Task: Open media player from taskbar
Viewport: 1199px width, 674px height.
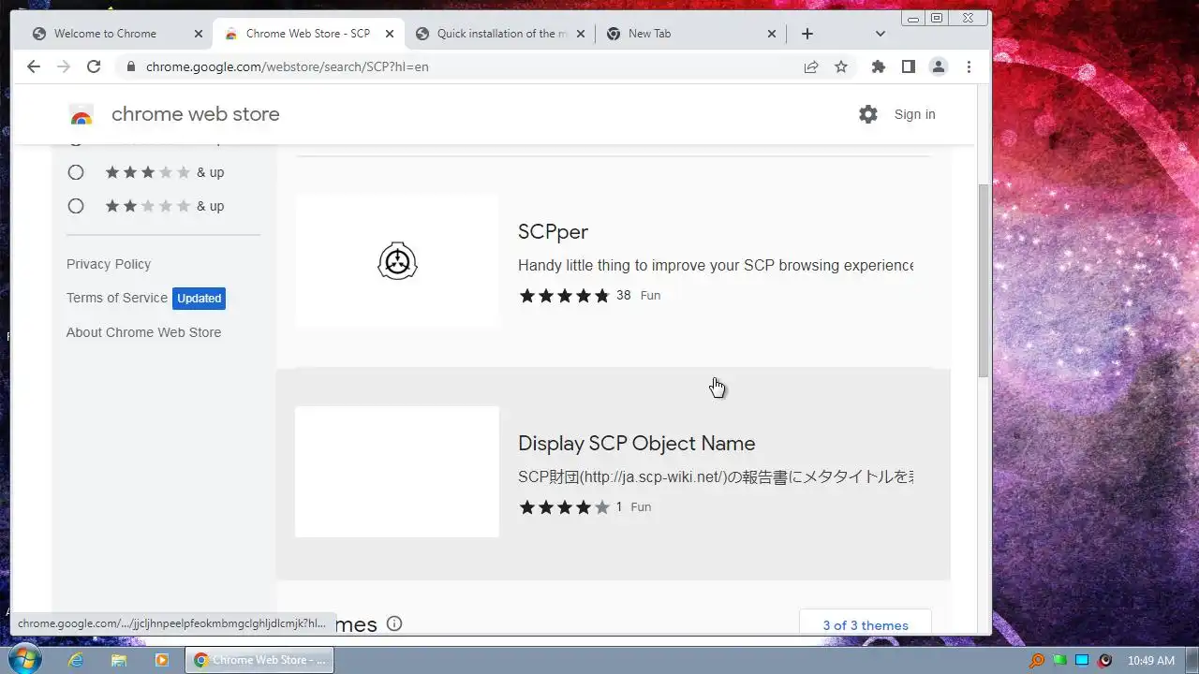Action: [162, 660]
